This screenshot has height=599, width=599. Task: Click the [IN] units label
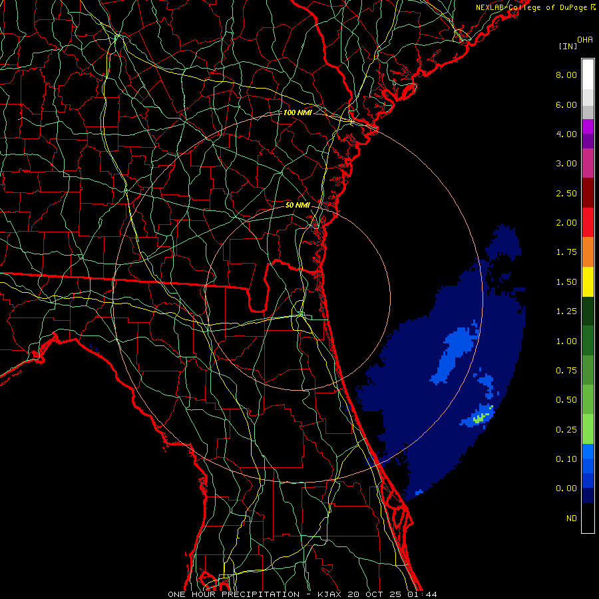click(568, 46)
